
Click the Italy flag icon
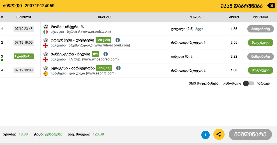tap(46, 32)
